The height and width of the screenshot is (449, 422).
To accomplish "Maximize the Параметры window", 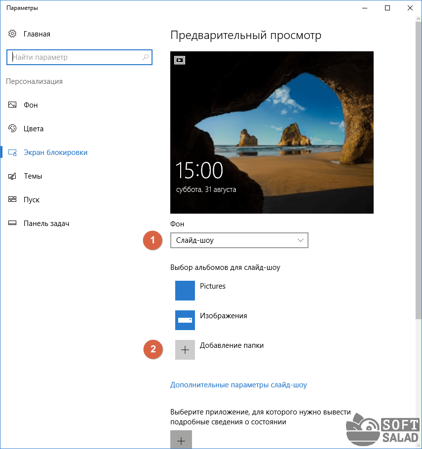I will 387,8.
